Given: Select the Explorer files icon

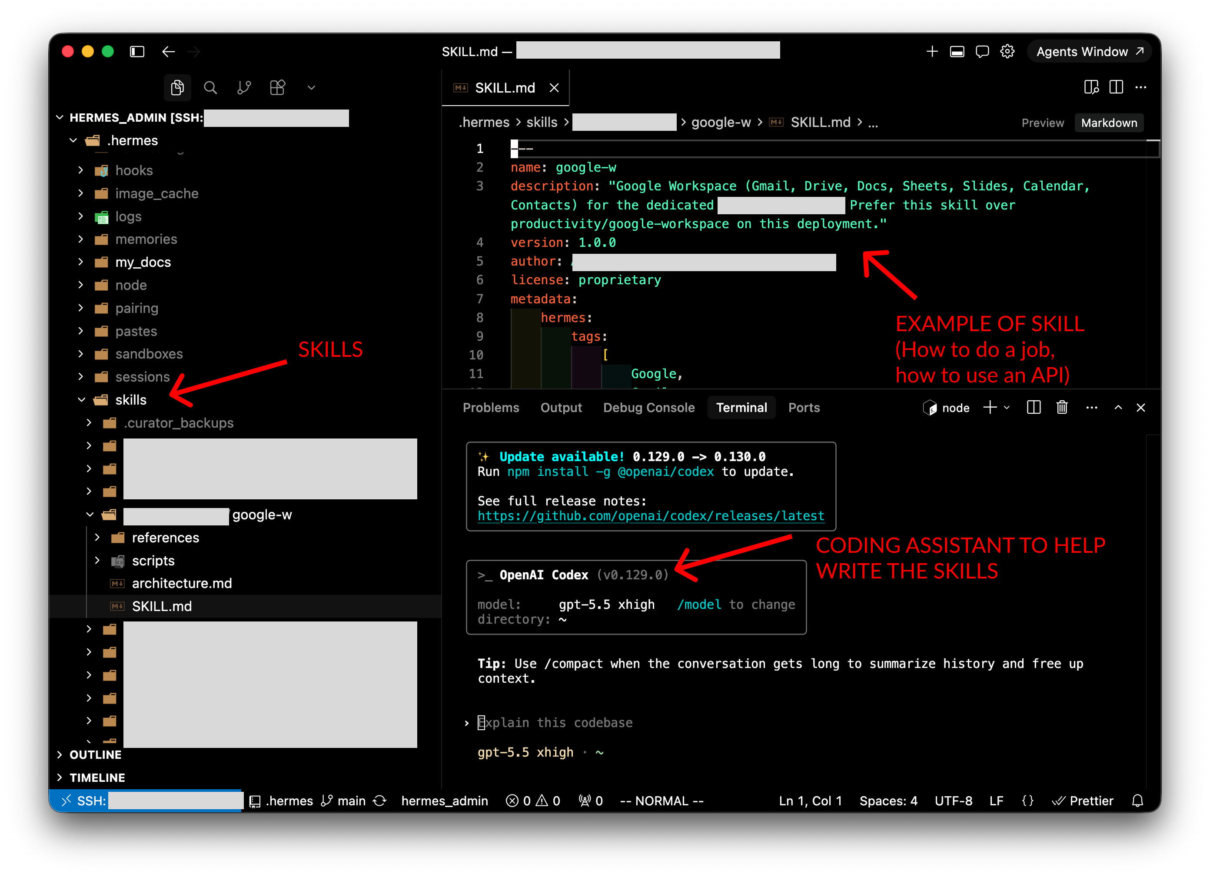Looking at the screenshot, I should [x=177, y=87].
